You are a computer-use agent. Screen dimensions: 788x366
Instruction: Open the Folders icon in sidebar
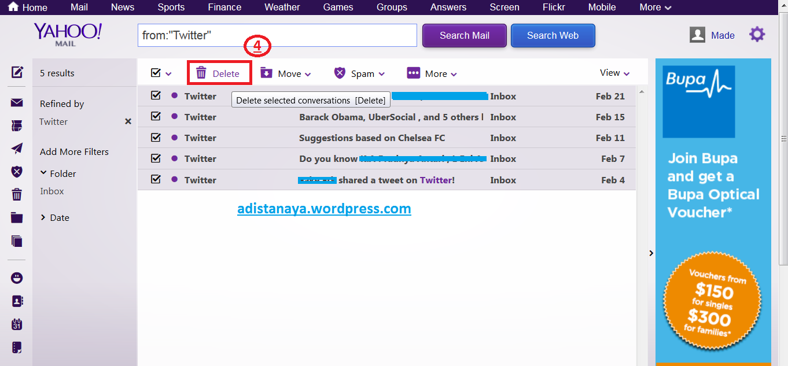click(17, 217)
